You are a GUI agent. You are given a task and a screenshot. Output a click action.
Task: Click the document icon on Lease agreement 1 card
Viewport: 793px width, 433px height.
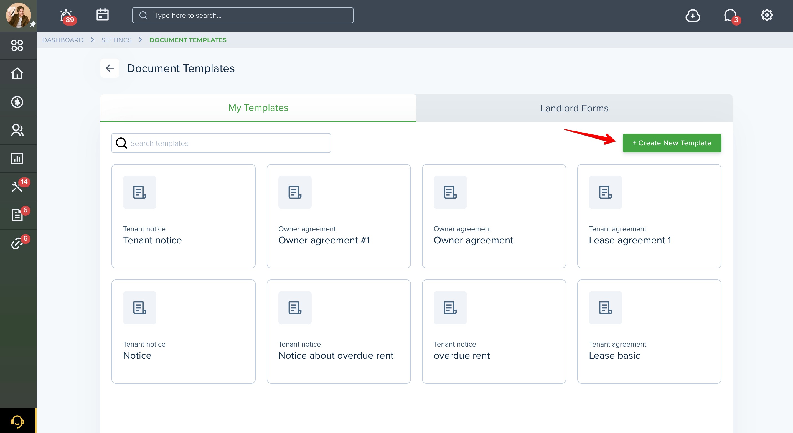606,192
